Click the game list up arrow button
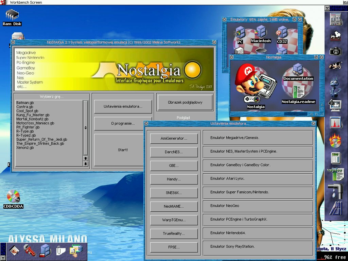This screenshot has width=348, height=261. click(x=85, y=158)
